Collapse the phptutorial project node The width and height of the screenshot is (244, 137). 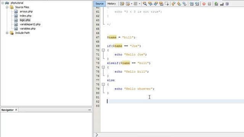point(3,3)
